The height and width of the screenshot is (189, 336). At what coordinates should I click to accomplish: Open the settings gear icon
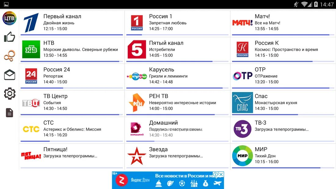[9, 94]
